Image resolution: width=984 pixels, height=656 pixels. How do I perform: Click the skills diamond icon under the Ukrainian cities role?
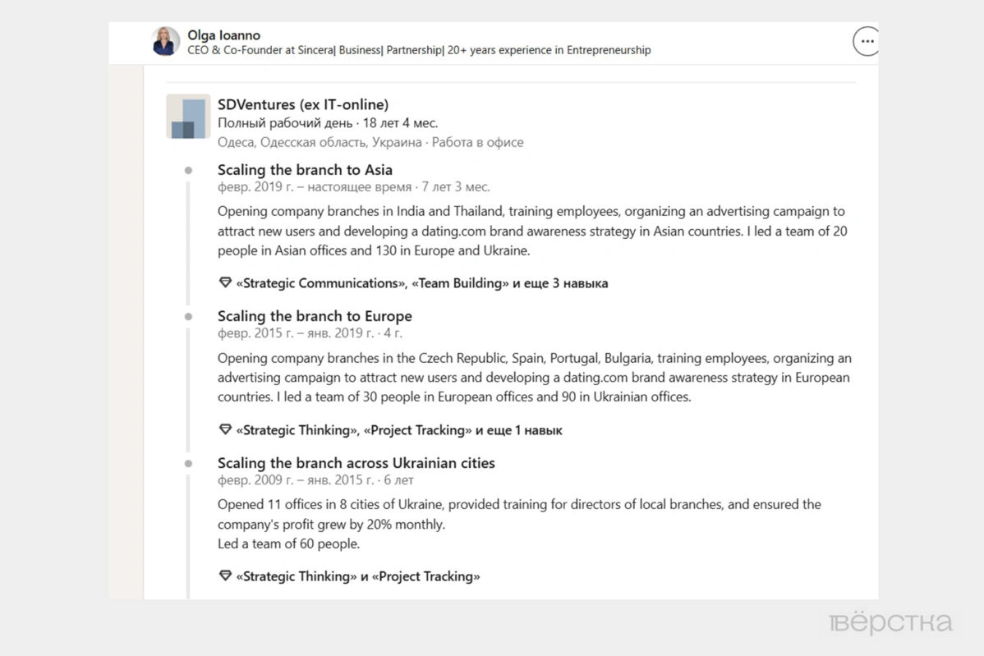tap(225, 576)
